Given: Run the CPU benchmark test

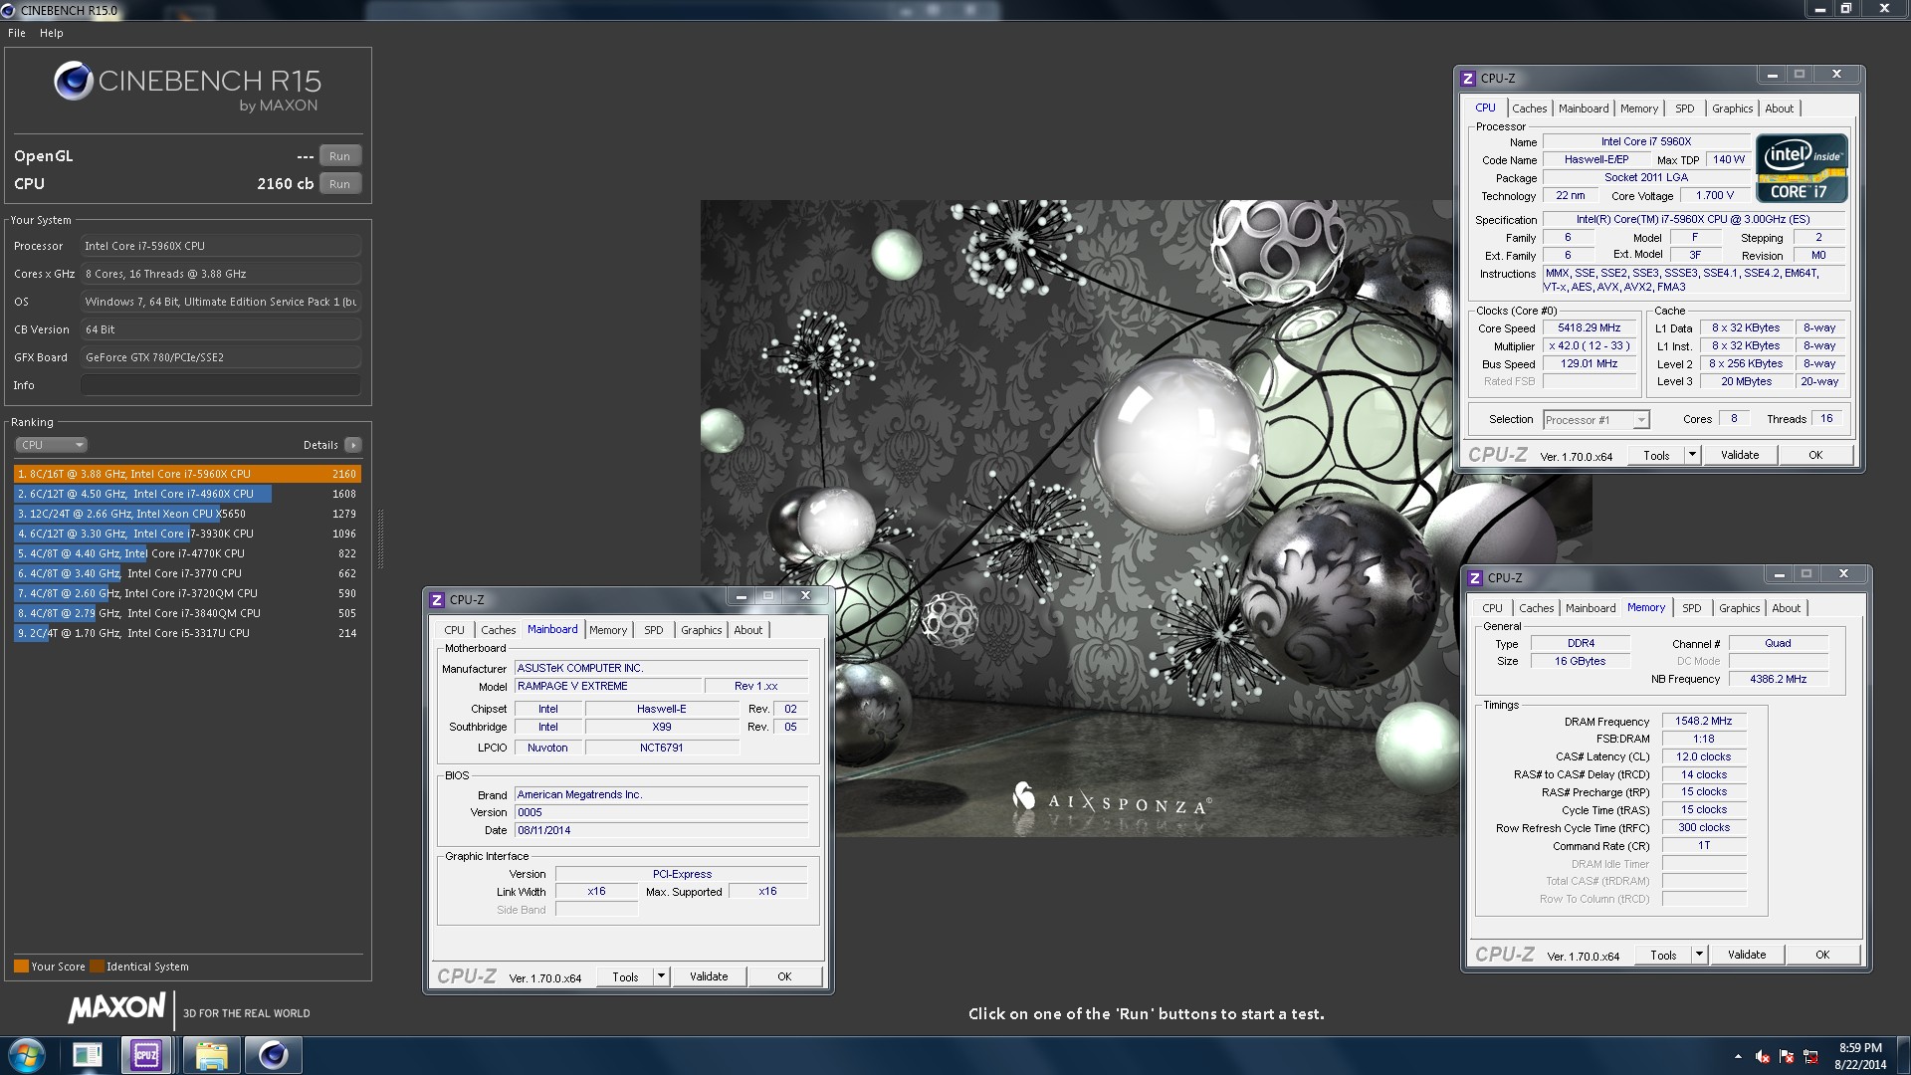Looking at the screenshot, I should [339, 184].
